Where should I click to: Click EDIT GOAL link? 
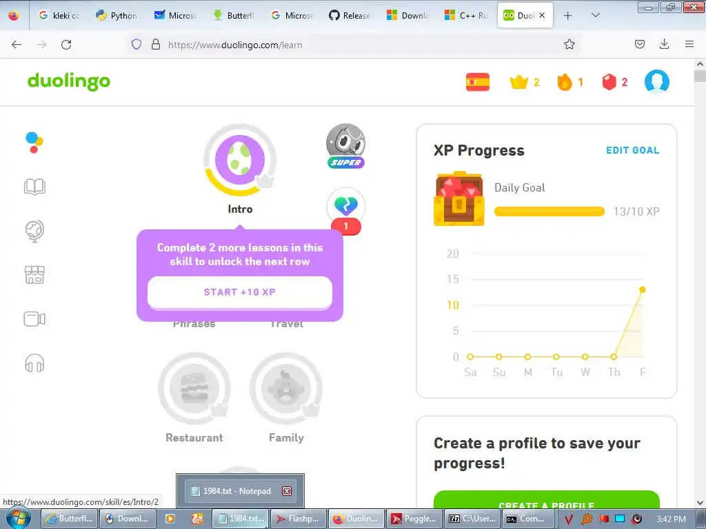(x=632, y=150)
